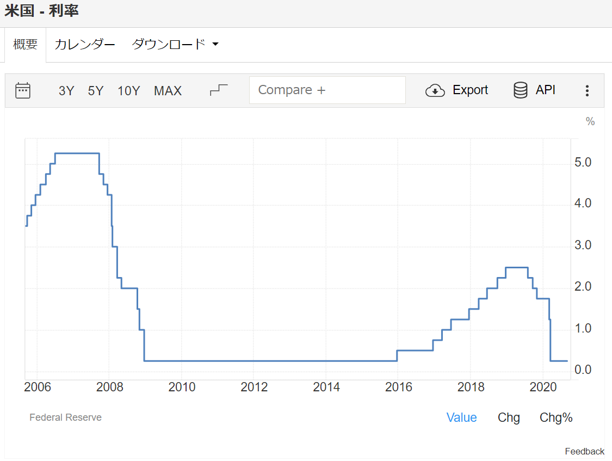
Task: Click the API database stack icon
Action: pyautogui.click(x=520, y=90)
